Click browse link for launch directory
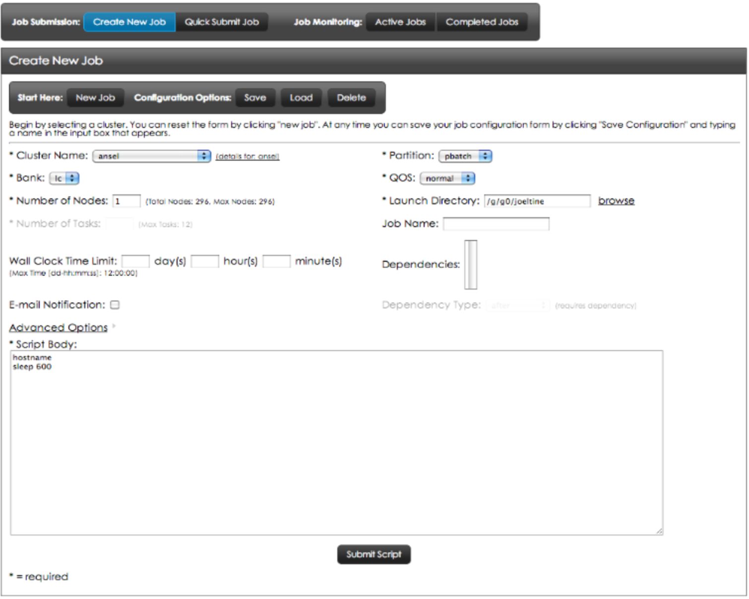Viewport: 749px width, 599px height. 616,201
